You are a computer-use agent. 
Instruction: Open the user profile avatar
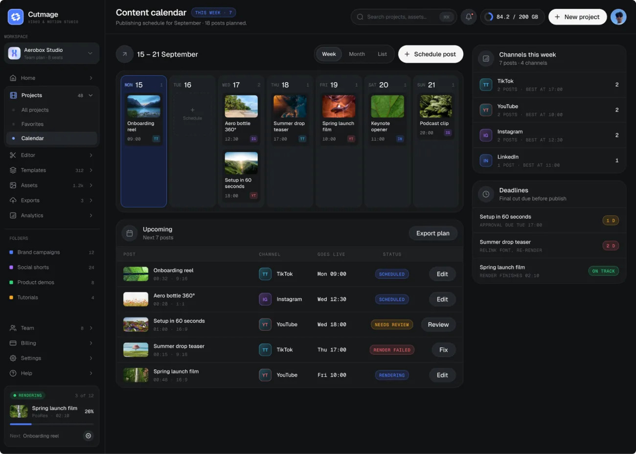click(618, 17)
